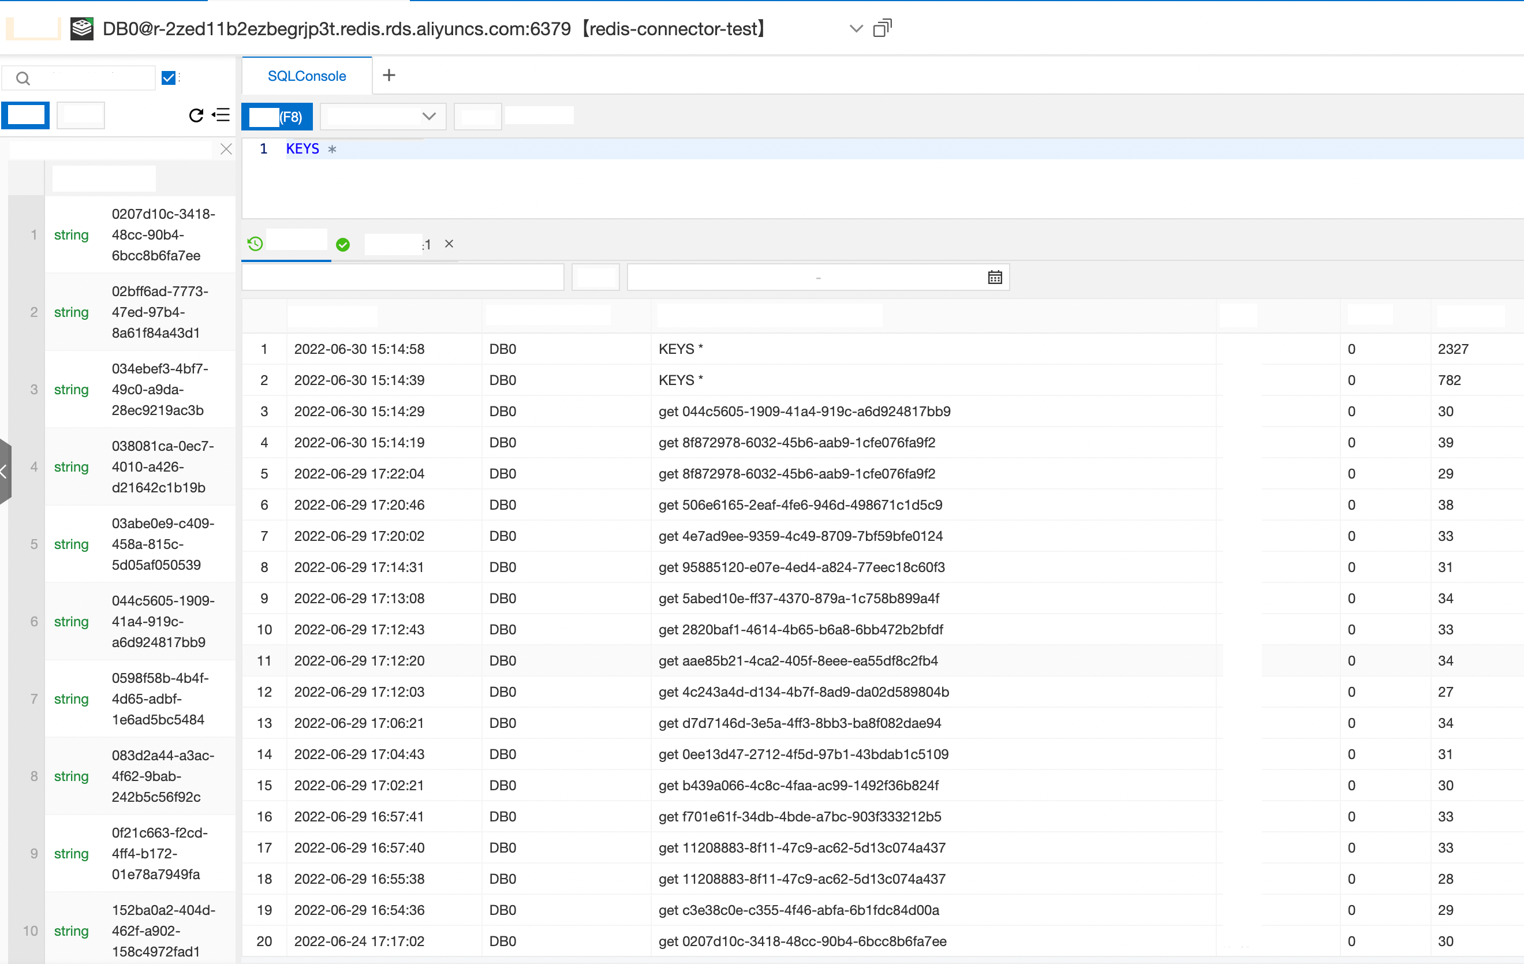
Task: Click the Redis database stack icon
Action: click(81, 28)
